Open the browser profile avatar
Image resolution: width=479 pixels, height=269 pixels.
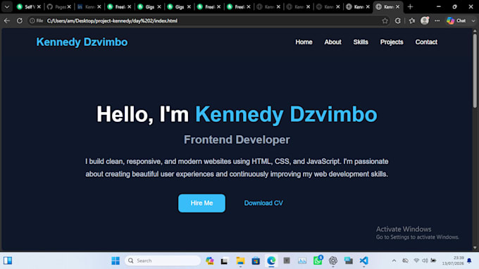(x=425, y=20)
